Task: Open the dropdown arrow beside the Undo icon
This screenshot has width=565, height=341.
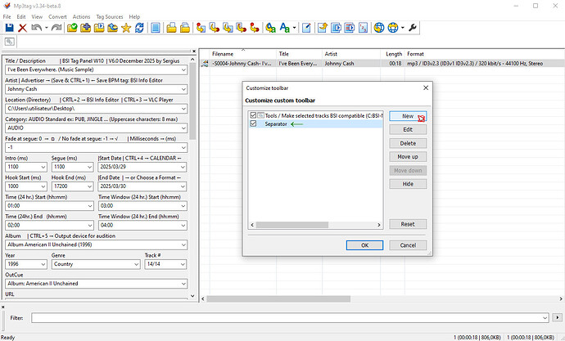Action: point(47,28)
